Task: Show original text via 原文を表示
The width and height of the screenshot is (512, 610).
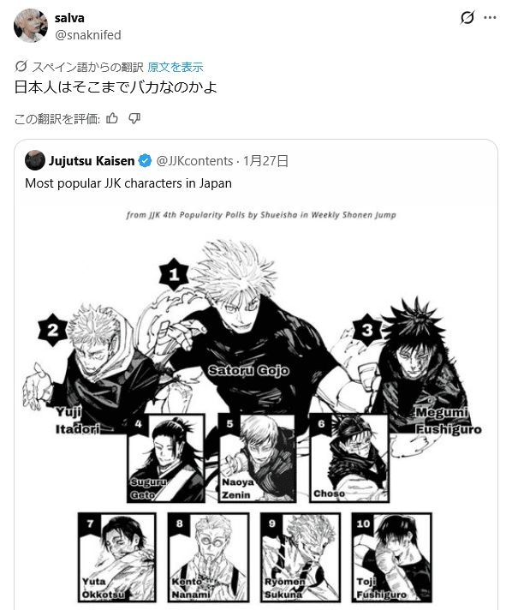Action: tap(176, 67)
